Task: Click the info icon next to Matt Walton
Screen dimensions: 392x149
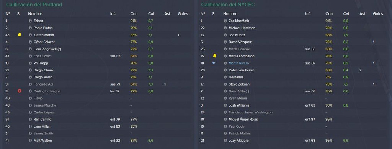Action: pos(30,141)
